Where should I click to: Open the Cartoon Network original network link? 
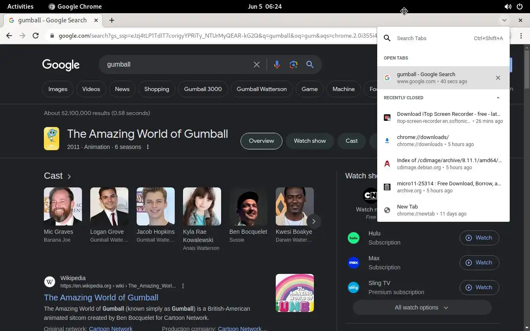tap(111, 329)
